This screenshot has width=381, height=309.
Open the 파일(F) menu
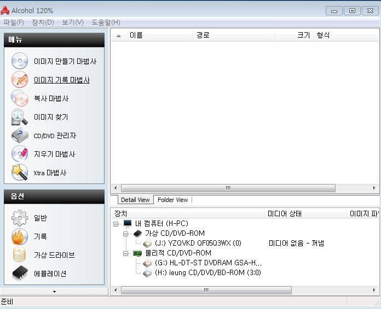pos(14,22)
